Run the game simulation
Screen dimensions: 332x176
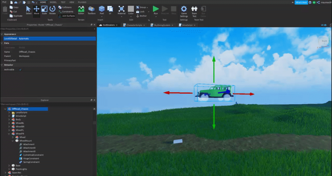pyautogui.click(x=156, y=10)
